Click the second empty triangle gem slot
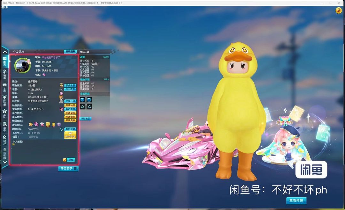Screen dimensions: 345x210 point(89,107)
